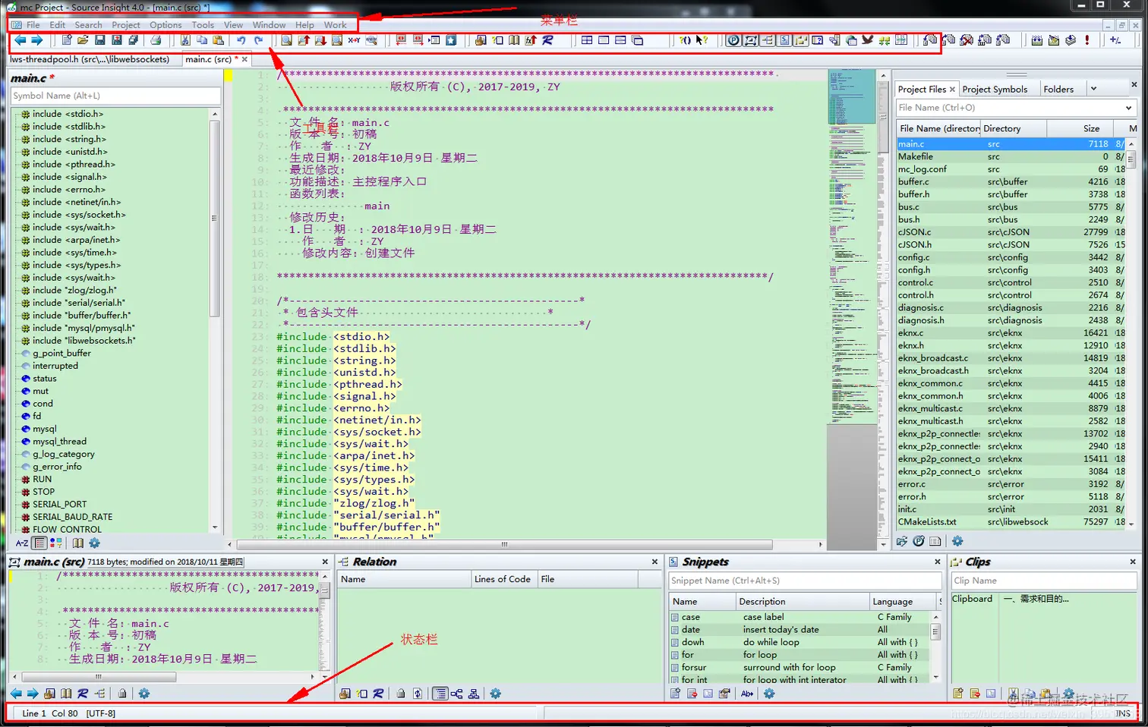Click the context help pointer icon
The height and width of the screenshot is (727, 1148).
coord(702,40)
